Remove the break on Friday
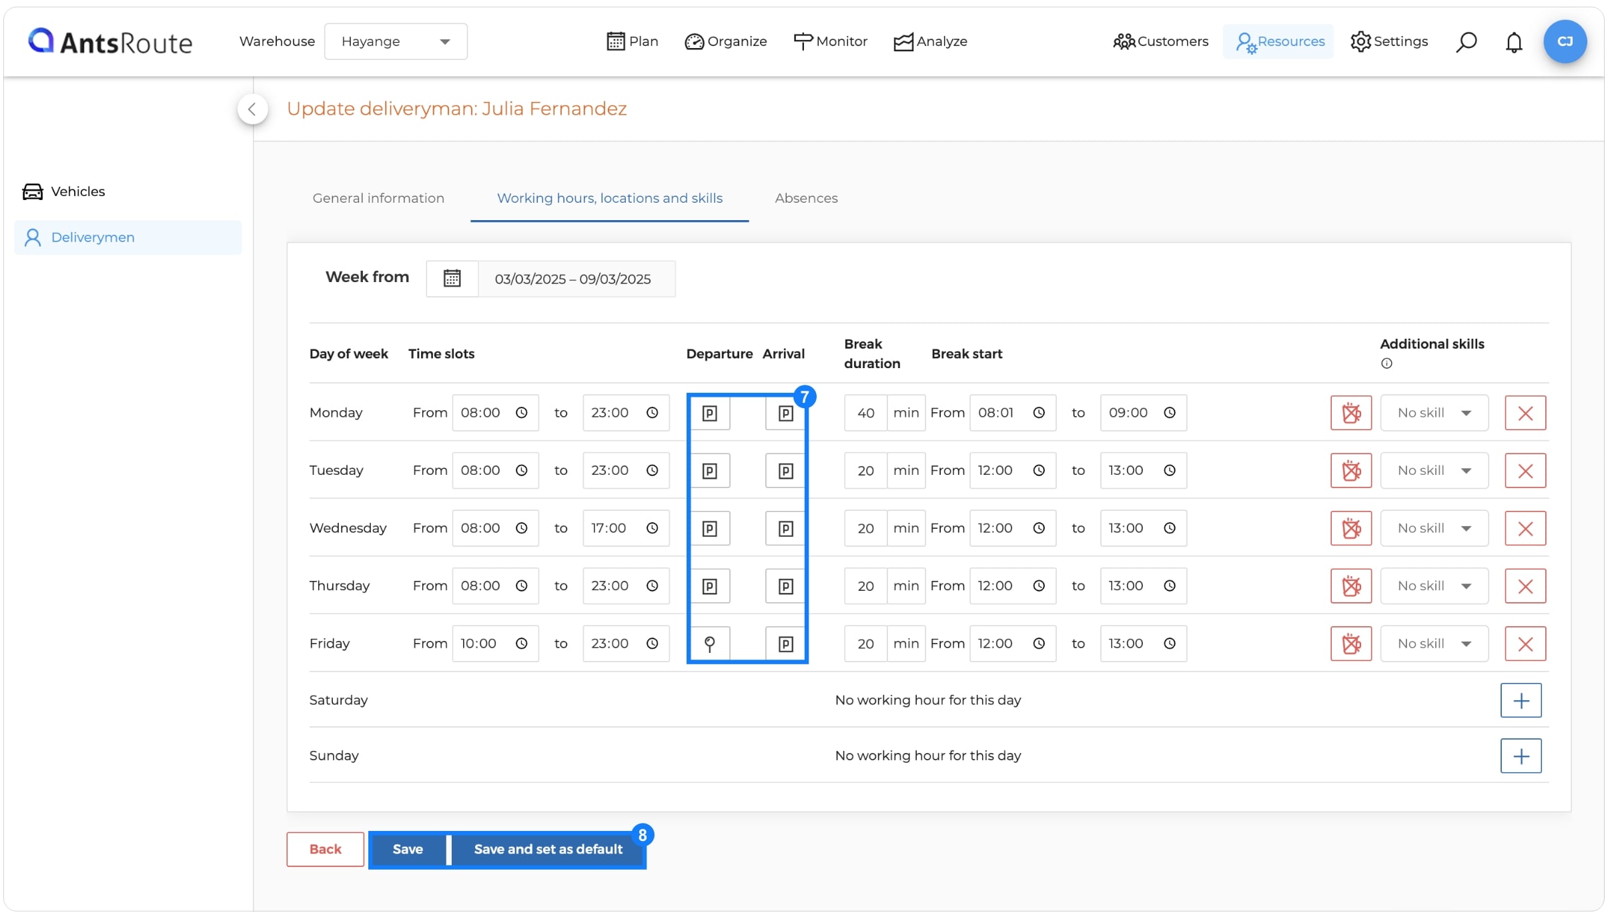1608x917 pixels. (1351, 644)
